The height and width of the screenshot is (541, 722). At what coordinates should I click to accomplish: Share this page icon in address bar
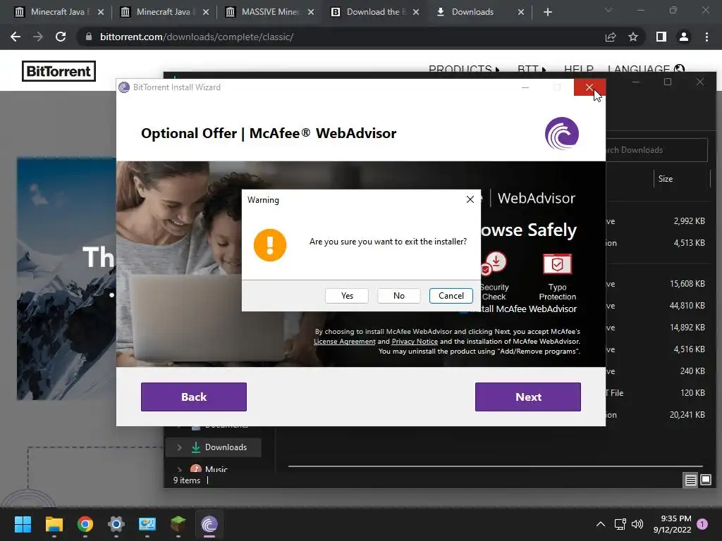point(611,37)
